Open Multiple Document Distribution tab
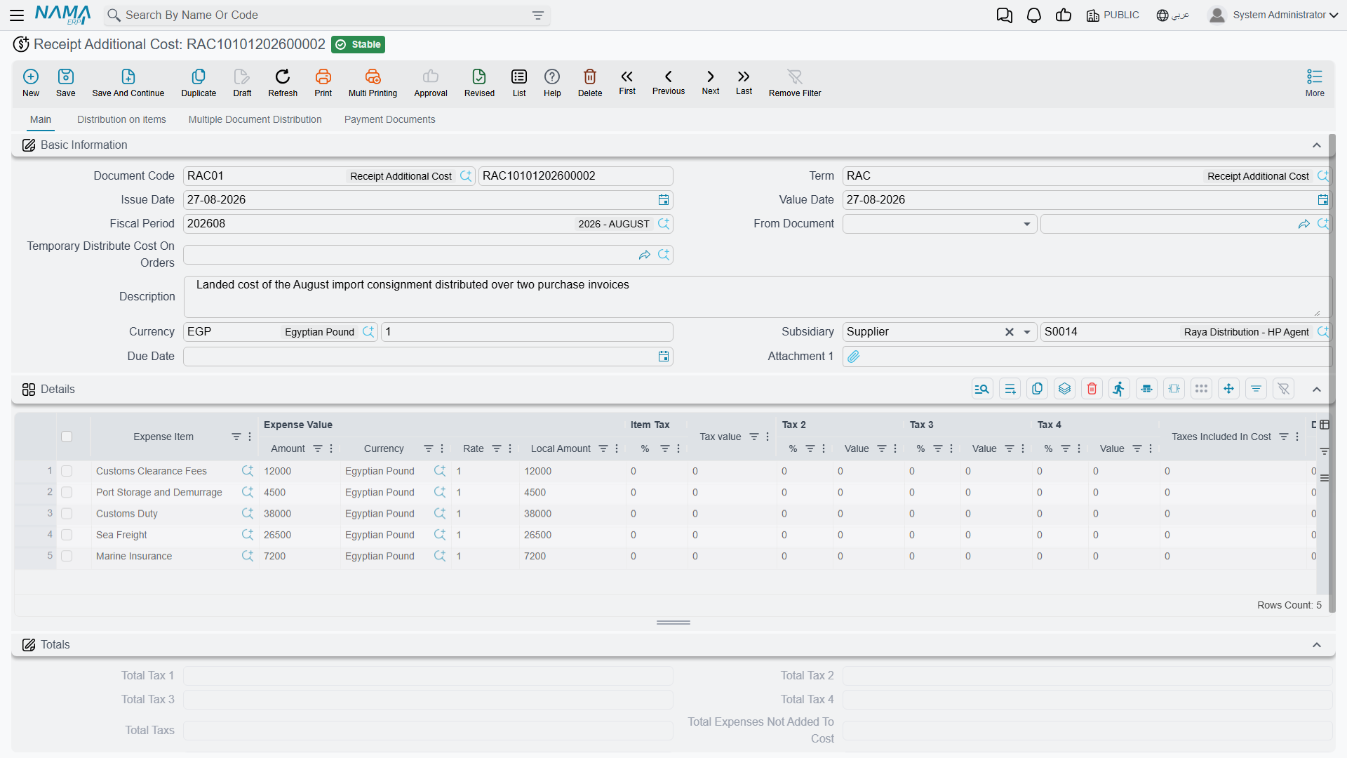This screenshot has height=758, width=1347. point(255,120)
